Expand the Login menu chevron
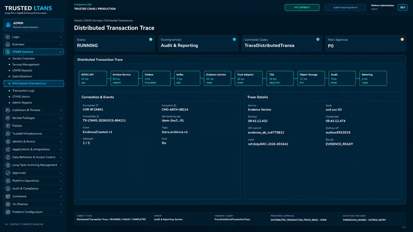Image resolution: width=413 pixels, height=232 pixels. (x=61, y=37)
